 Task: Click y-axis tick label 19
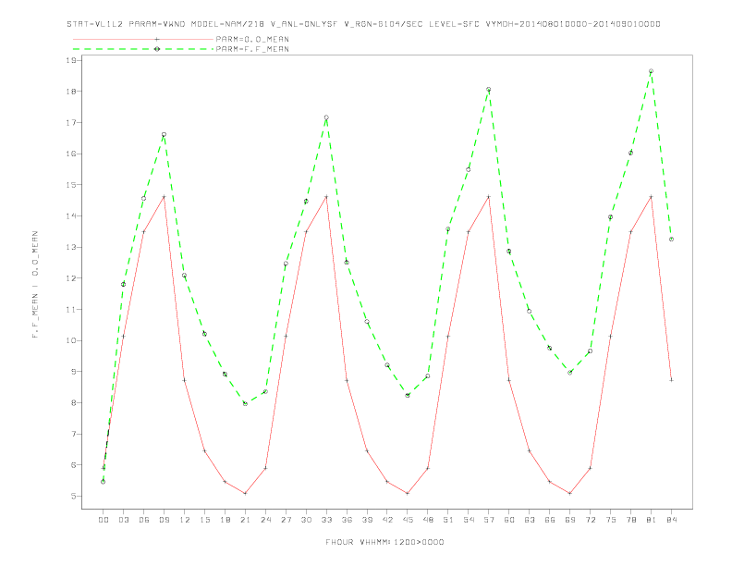click(71, 60)
